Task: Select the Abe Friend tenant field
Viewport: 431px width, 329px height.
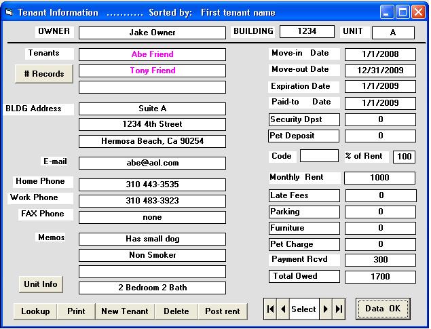Action: [152, 54]
